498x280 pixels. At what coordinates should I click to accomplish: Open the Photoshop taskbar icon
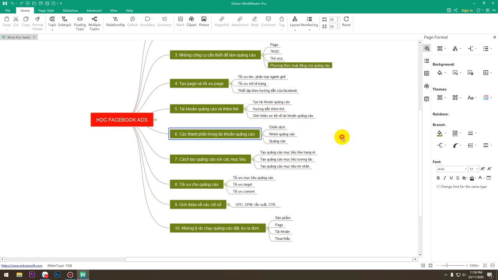coord(58,275)
